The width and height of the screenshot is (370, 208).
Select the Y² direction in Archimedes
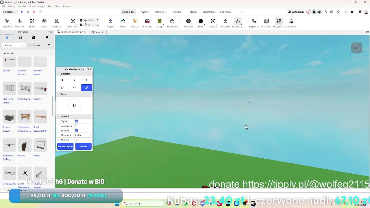tap(74, 88)
